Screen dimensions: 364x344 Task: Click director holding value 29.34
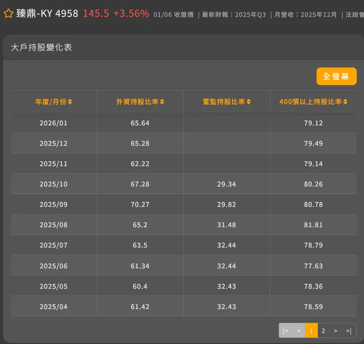[x=227, y=184]
